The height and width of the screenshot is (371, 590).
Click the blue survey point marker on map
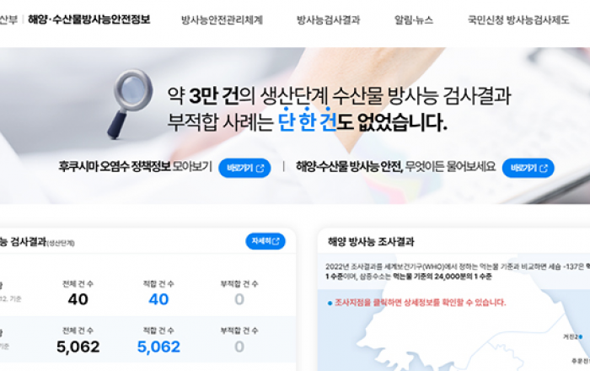(x=581, y=336)
